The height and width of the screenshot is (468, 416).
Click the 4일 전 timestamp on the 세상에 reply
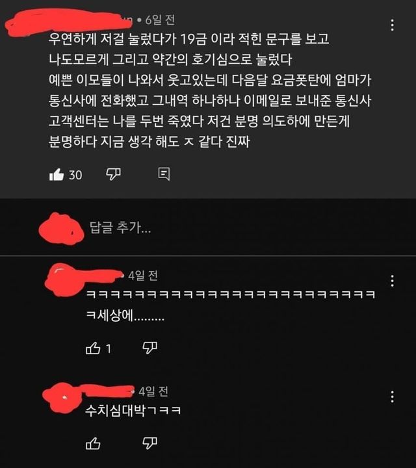click(143, 276)
